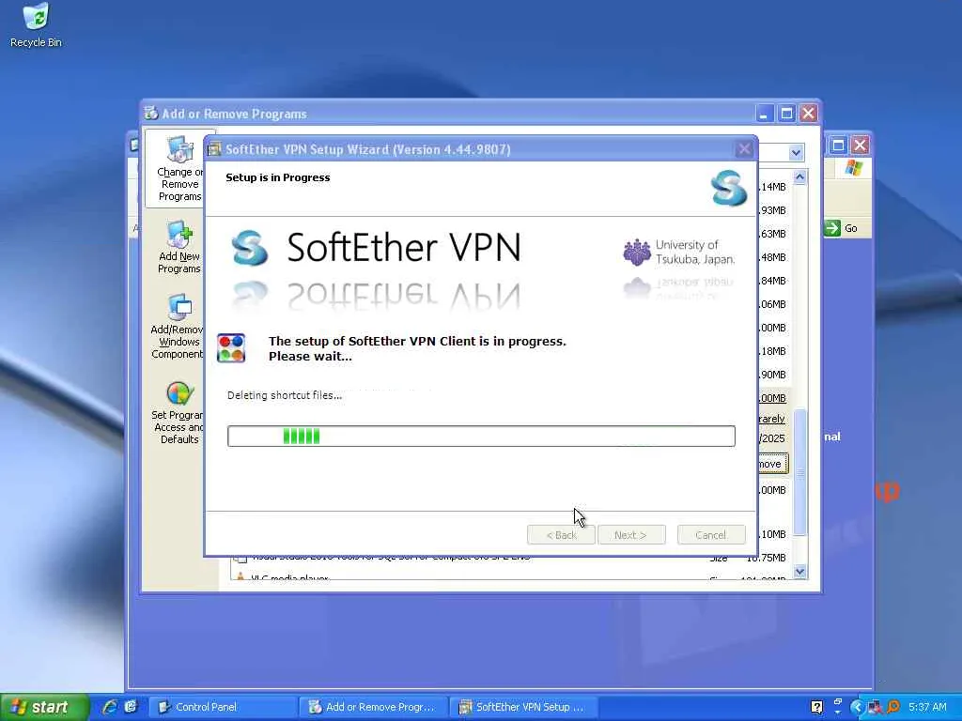Click the network connection tray icon
The height and width of the screenshot is (721, 962).
(875, 707)
